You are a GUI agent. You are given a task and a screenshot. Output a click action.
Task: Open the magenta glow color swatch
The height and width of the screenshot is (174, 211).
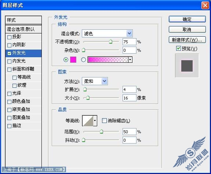(x=73, y=59)
